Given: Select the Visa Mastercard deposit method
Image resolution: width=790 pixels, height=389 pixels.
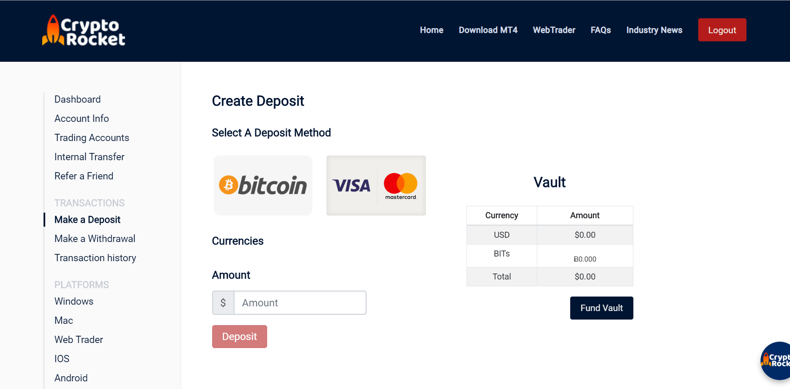Looking at the screenshot, I should pyautogui.click(x=376, y=185).
